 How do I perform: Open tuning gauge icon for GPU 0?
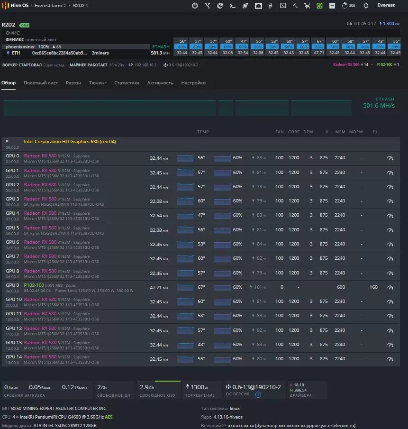tap(390, 158)
